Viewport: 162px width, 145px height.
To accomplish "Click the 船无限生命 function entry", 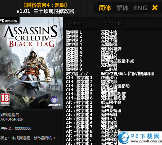I will tap(111, 103).
